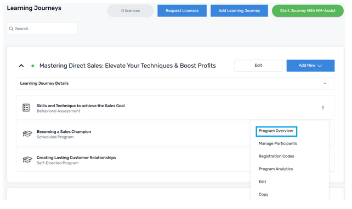Click the Edit button beside the journey title
The width and height of the screenshot is (352, 209).
click(258, 66)
